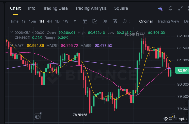189x124 pixels.
Task: Select the 1D interval
Action: click(x=57, y=21)
